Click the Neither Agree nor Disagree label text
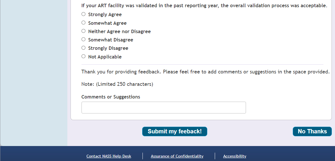The width and height of the screenshot is (335, 161). pos(119,31)
